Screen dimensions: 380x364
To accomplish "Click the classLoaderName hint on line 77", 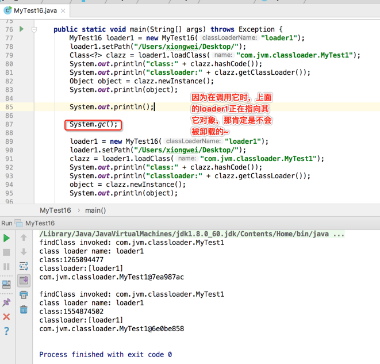I will pos(229,38).
